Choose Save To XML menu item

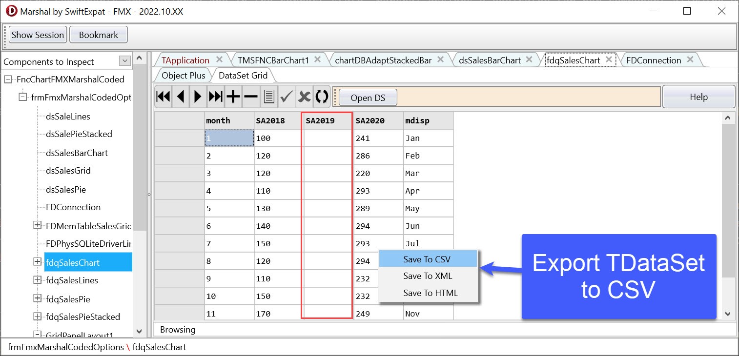(428, 276)
